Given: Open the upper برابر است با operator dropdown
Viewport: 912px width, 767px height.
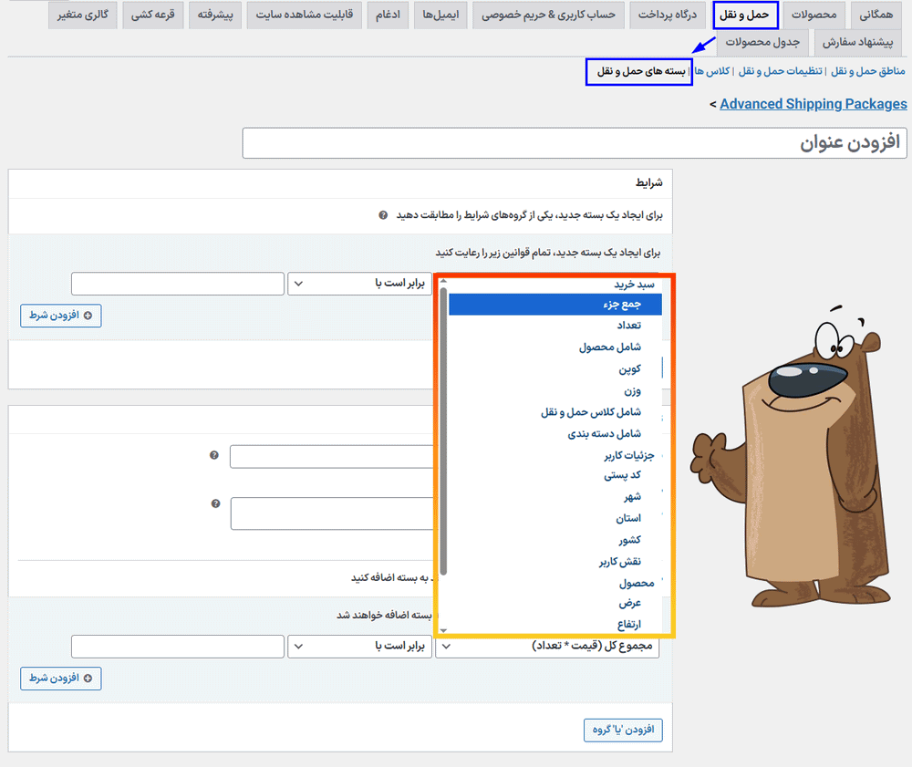Looking at the screenshot, I should click(359, 284).
